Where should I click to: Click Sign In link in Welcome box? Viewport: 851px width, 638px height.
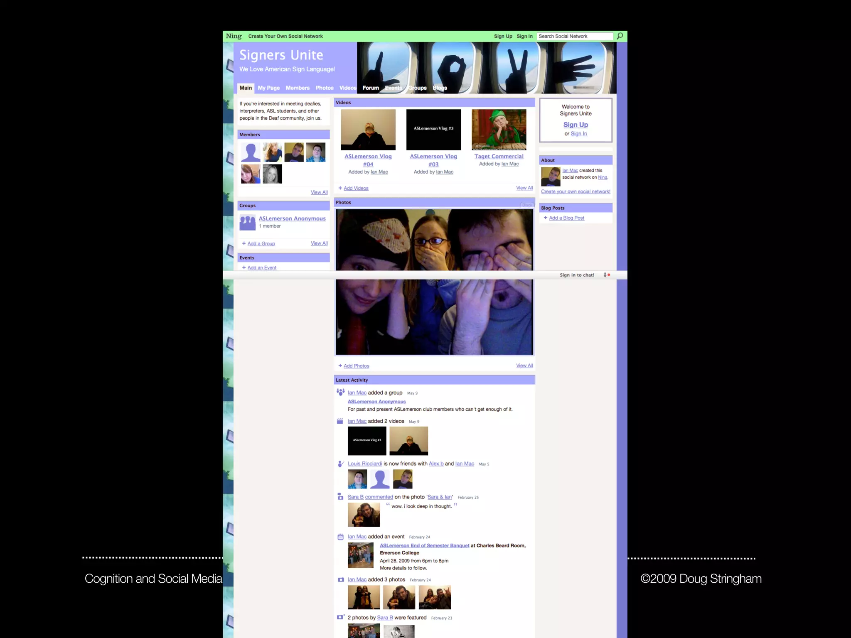[579, 134]
